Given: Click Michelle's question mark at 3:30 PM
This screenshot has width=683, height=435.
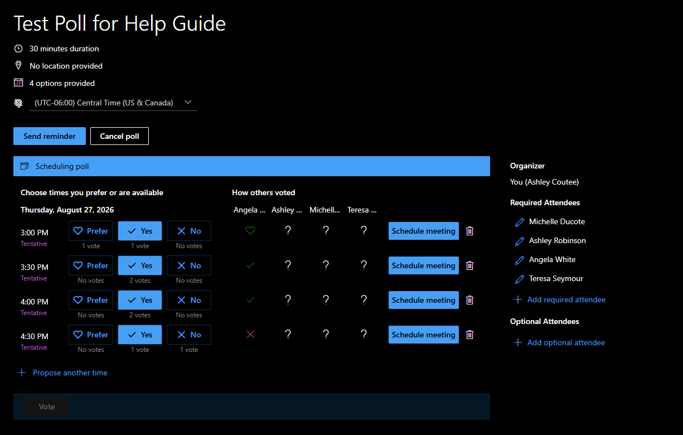Looking at the screenshot, I should 326,265.
